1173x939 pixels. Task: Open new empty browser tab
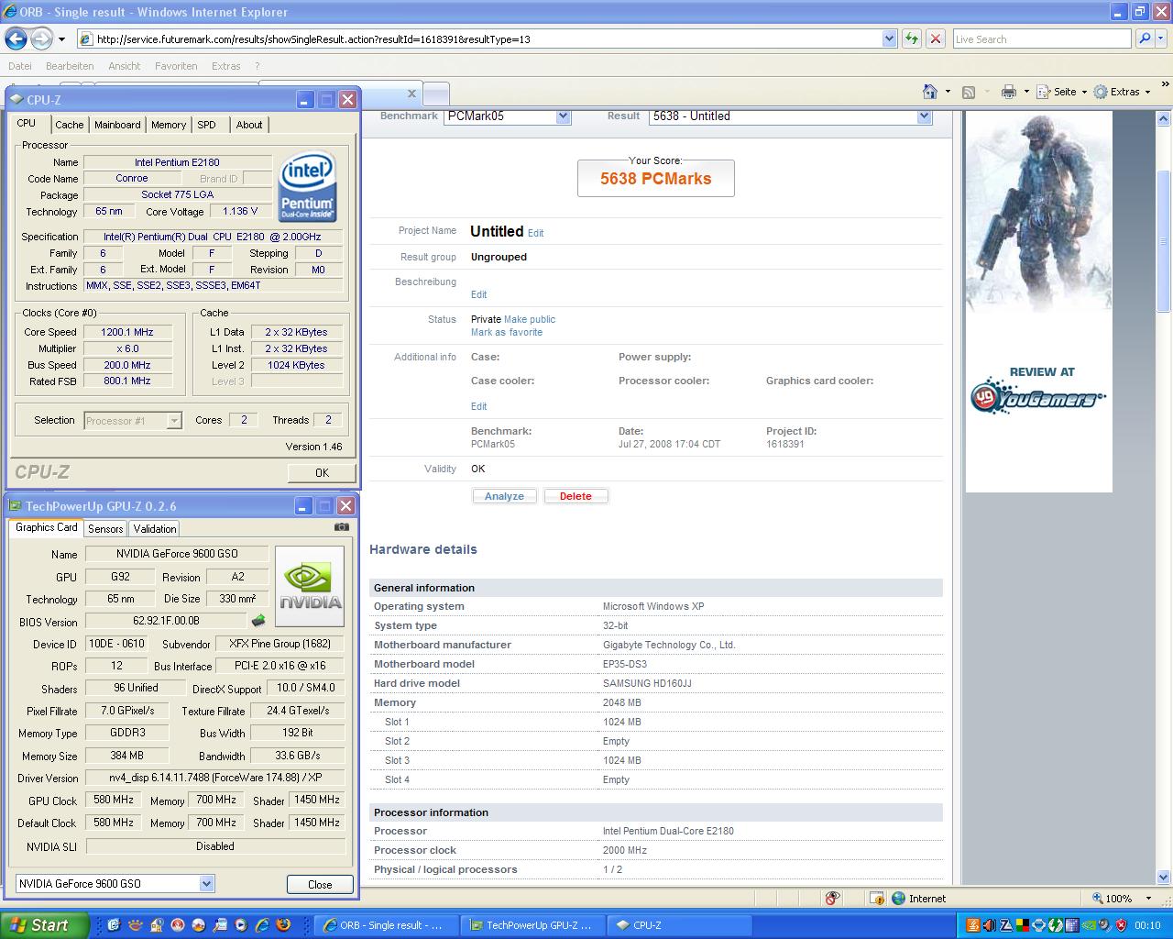436,94
